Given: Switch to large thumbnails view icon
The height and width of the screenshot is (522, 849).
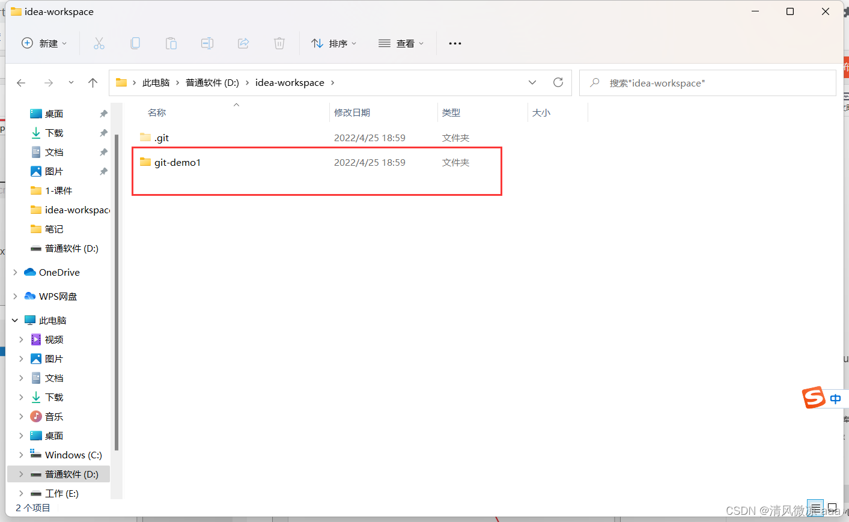Looking at the screenshot, I should [832, 508].
